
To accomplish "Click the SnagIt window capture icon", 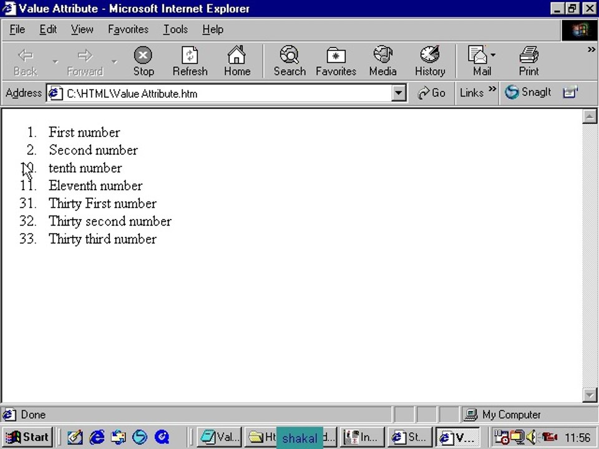I will (x=570, y=92).
